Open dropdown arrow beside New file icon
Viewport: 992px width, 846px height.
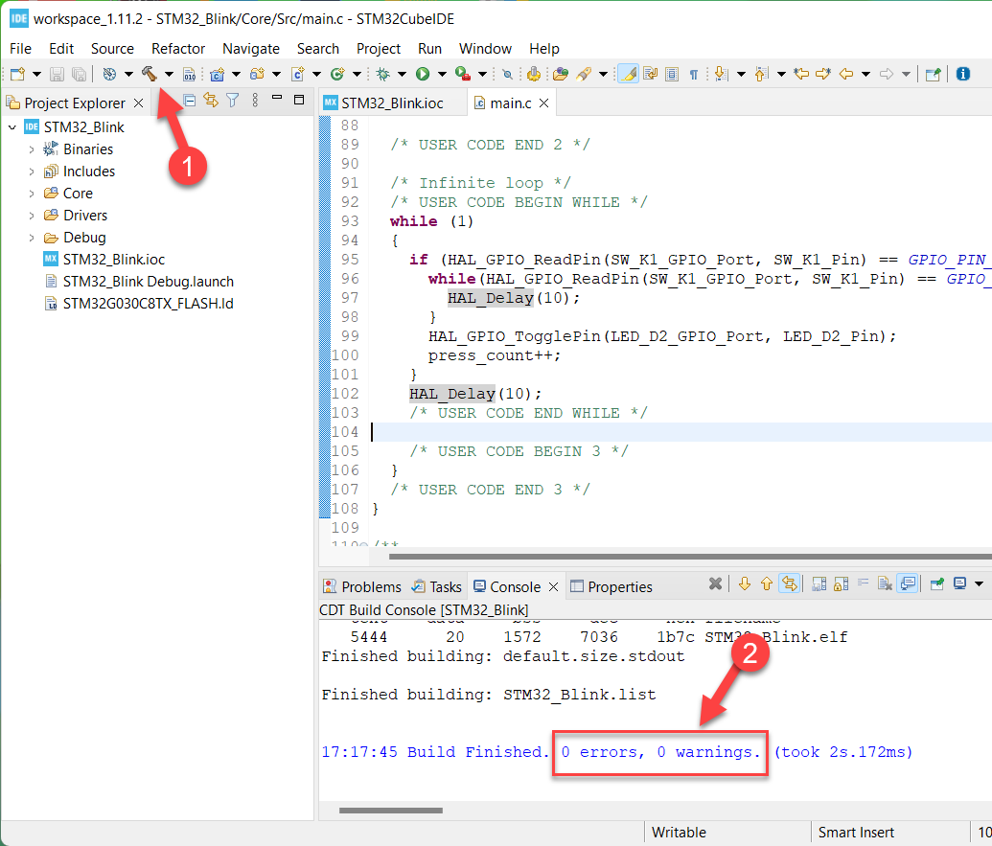(x=36, y=75)
